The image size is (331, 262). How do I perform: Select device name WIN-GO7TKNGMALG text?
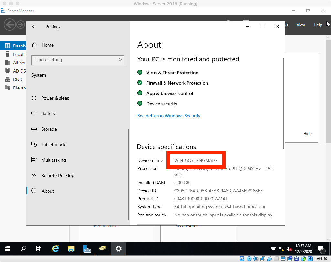[x=196, y=160]
